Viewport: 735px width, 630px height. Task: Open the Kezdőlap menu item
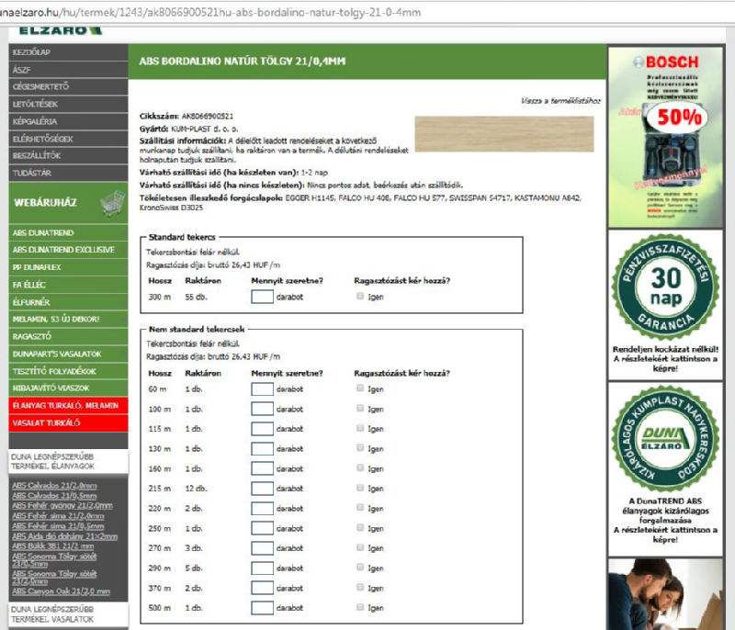coord(68,52)
